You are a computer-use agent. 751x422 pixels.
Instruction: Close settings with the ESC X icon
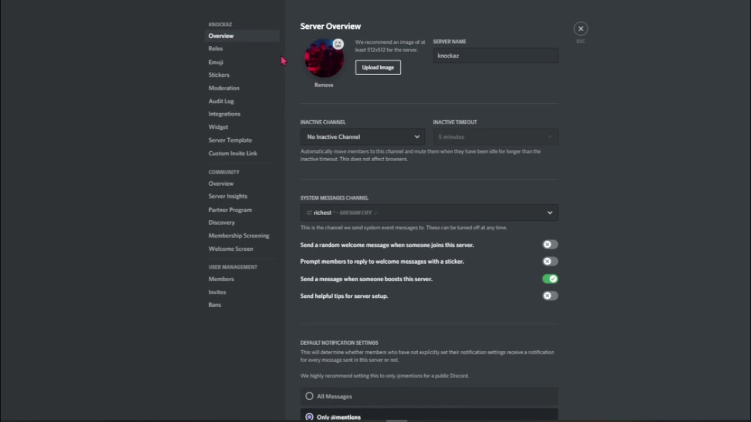coord(580,29)
